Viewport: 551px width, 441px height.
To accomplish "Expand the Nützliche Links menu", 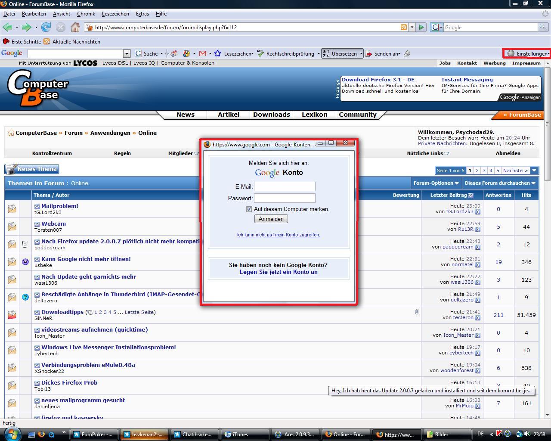I will click(428, 153).
